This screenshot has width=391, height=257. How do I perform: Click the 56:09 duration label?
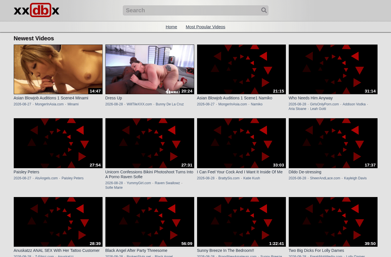pos(187,244)
